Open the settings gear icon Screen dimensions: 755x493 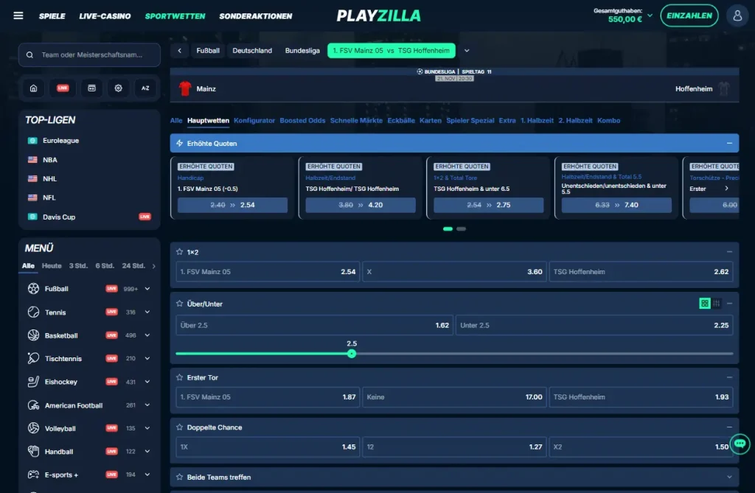(119, 88)
